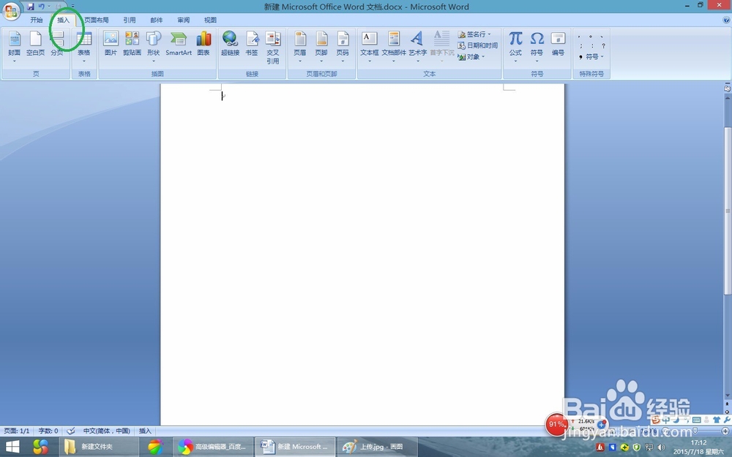Switch to 高级编辑器_百度 browser window in taskbar
The image size is (732, 457).
pyautogui.click(x=213, y=447)
